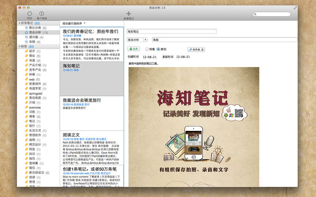Open note 我最适合去哪里旅行
The width and height of the screenshot is (316, 197).
pyautogui.click(x=92, y=113)
